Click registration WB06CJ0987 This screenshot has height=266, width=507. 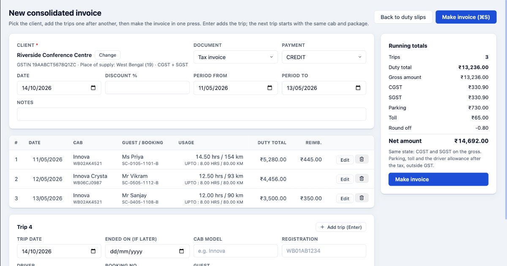87,183
